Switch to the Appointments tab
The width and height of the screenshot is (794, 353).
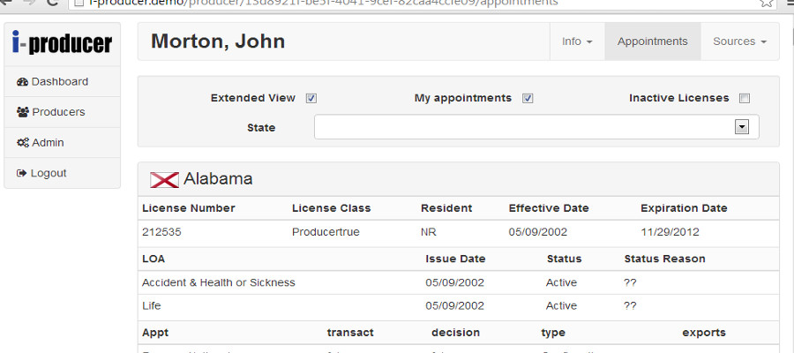pos(653,41)
